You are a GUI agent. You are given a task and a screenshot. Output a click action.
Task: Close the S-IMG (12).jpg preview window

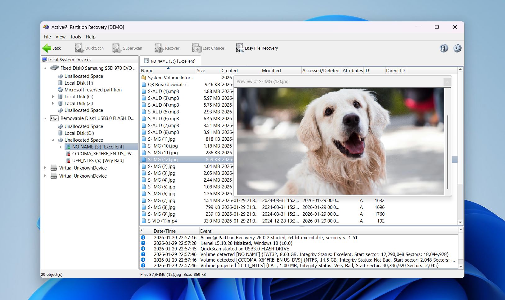[x=447, y=82]
